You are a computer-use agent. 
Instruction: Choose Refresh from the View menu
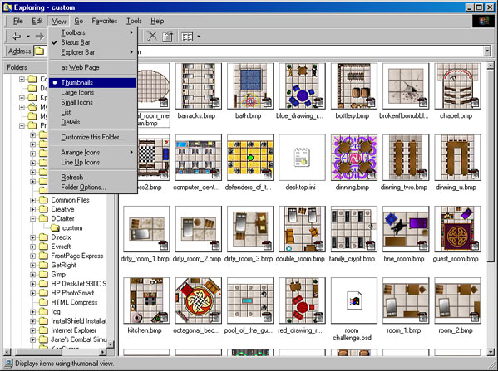[x=93, y=178]
